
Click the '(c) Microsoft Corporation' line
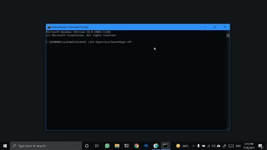tap(81, 35)
